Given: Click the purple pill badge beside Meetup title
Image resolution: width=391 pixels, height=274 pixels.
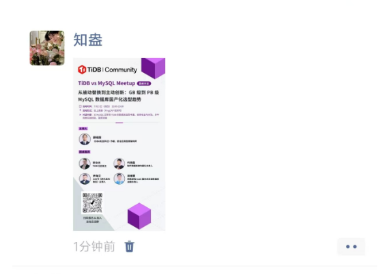Looking at the screenshot, I should tap(144, 83).
